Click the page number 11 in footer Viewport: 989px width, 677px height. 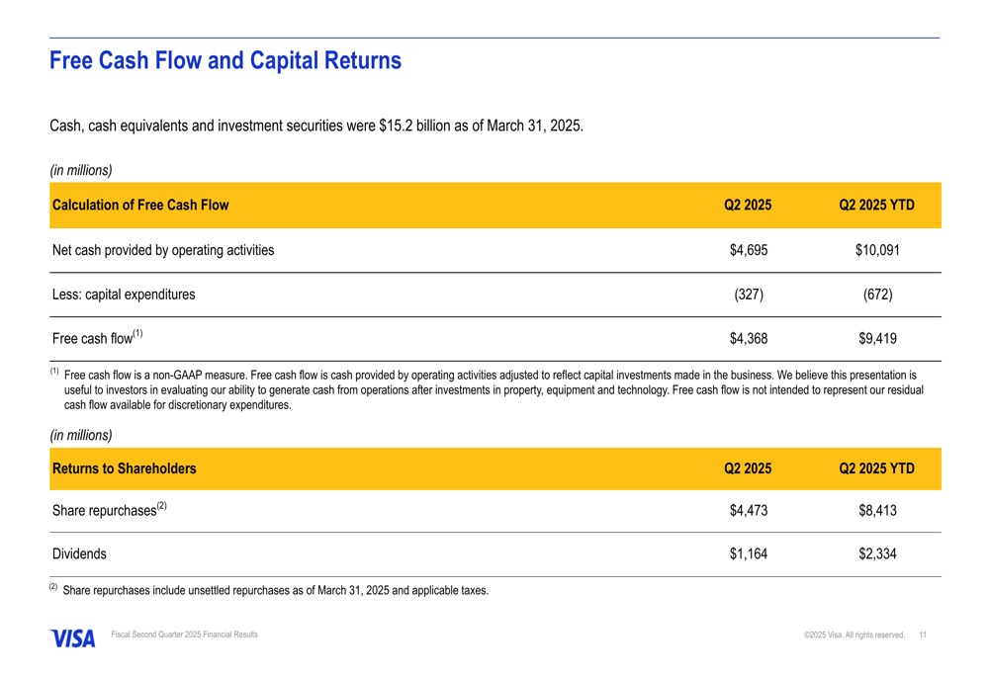point(923,635)
